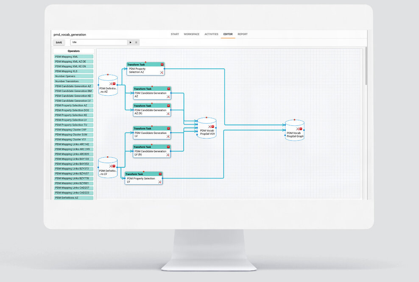View the REPORT tab
This screenshot has width=419, height=282.
click(243, 34)
